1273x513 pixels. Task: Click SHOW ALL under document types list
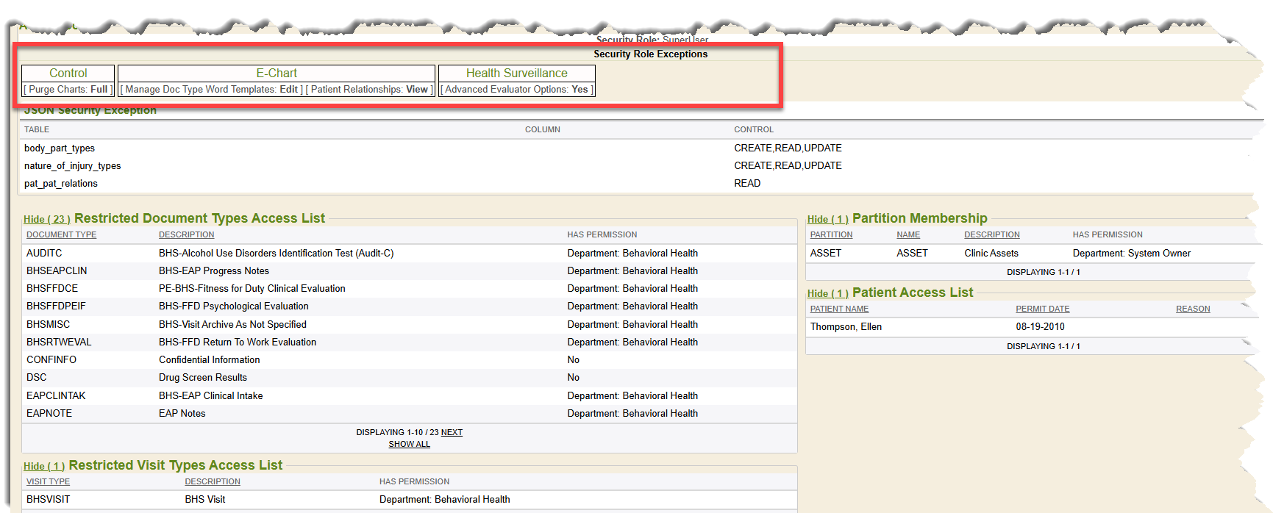[x=409, y=444]
